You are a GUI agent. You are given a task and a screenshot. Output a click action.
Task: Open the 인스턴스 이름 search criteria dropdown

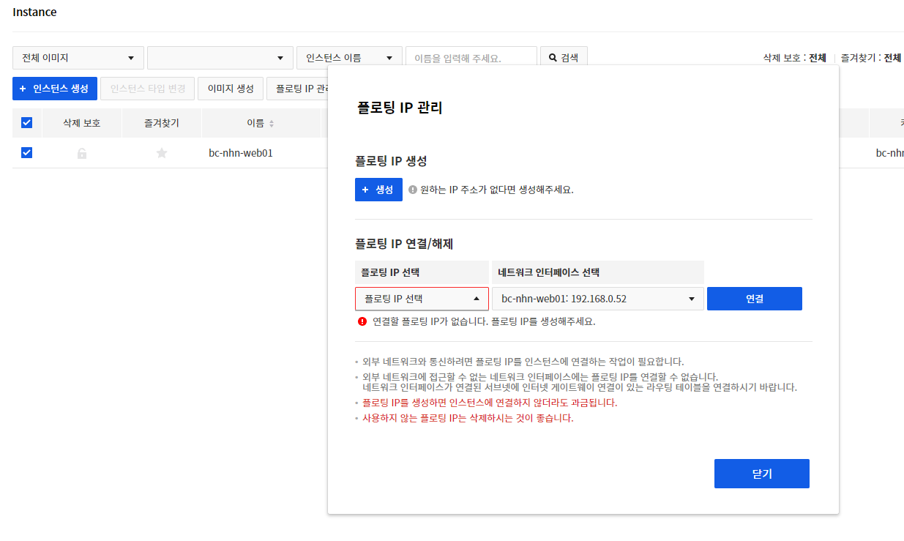348,57
